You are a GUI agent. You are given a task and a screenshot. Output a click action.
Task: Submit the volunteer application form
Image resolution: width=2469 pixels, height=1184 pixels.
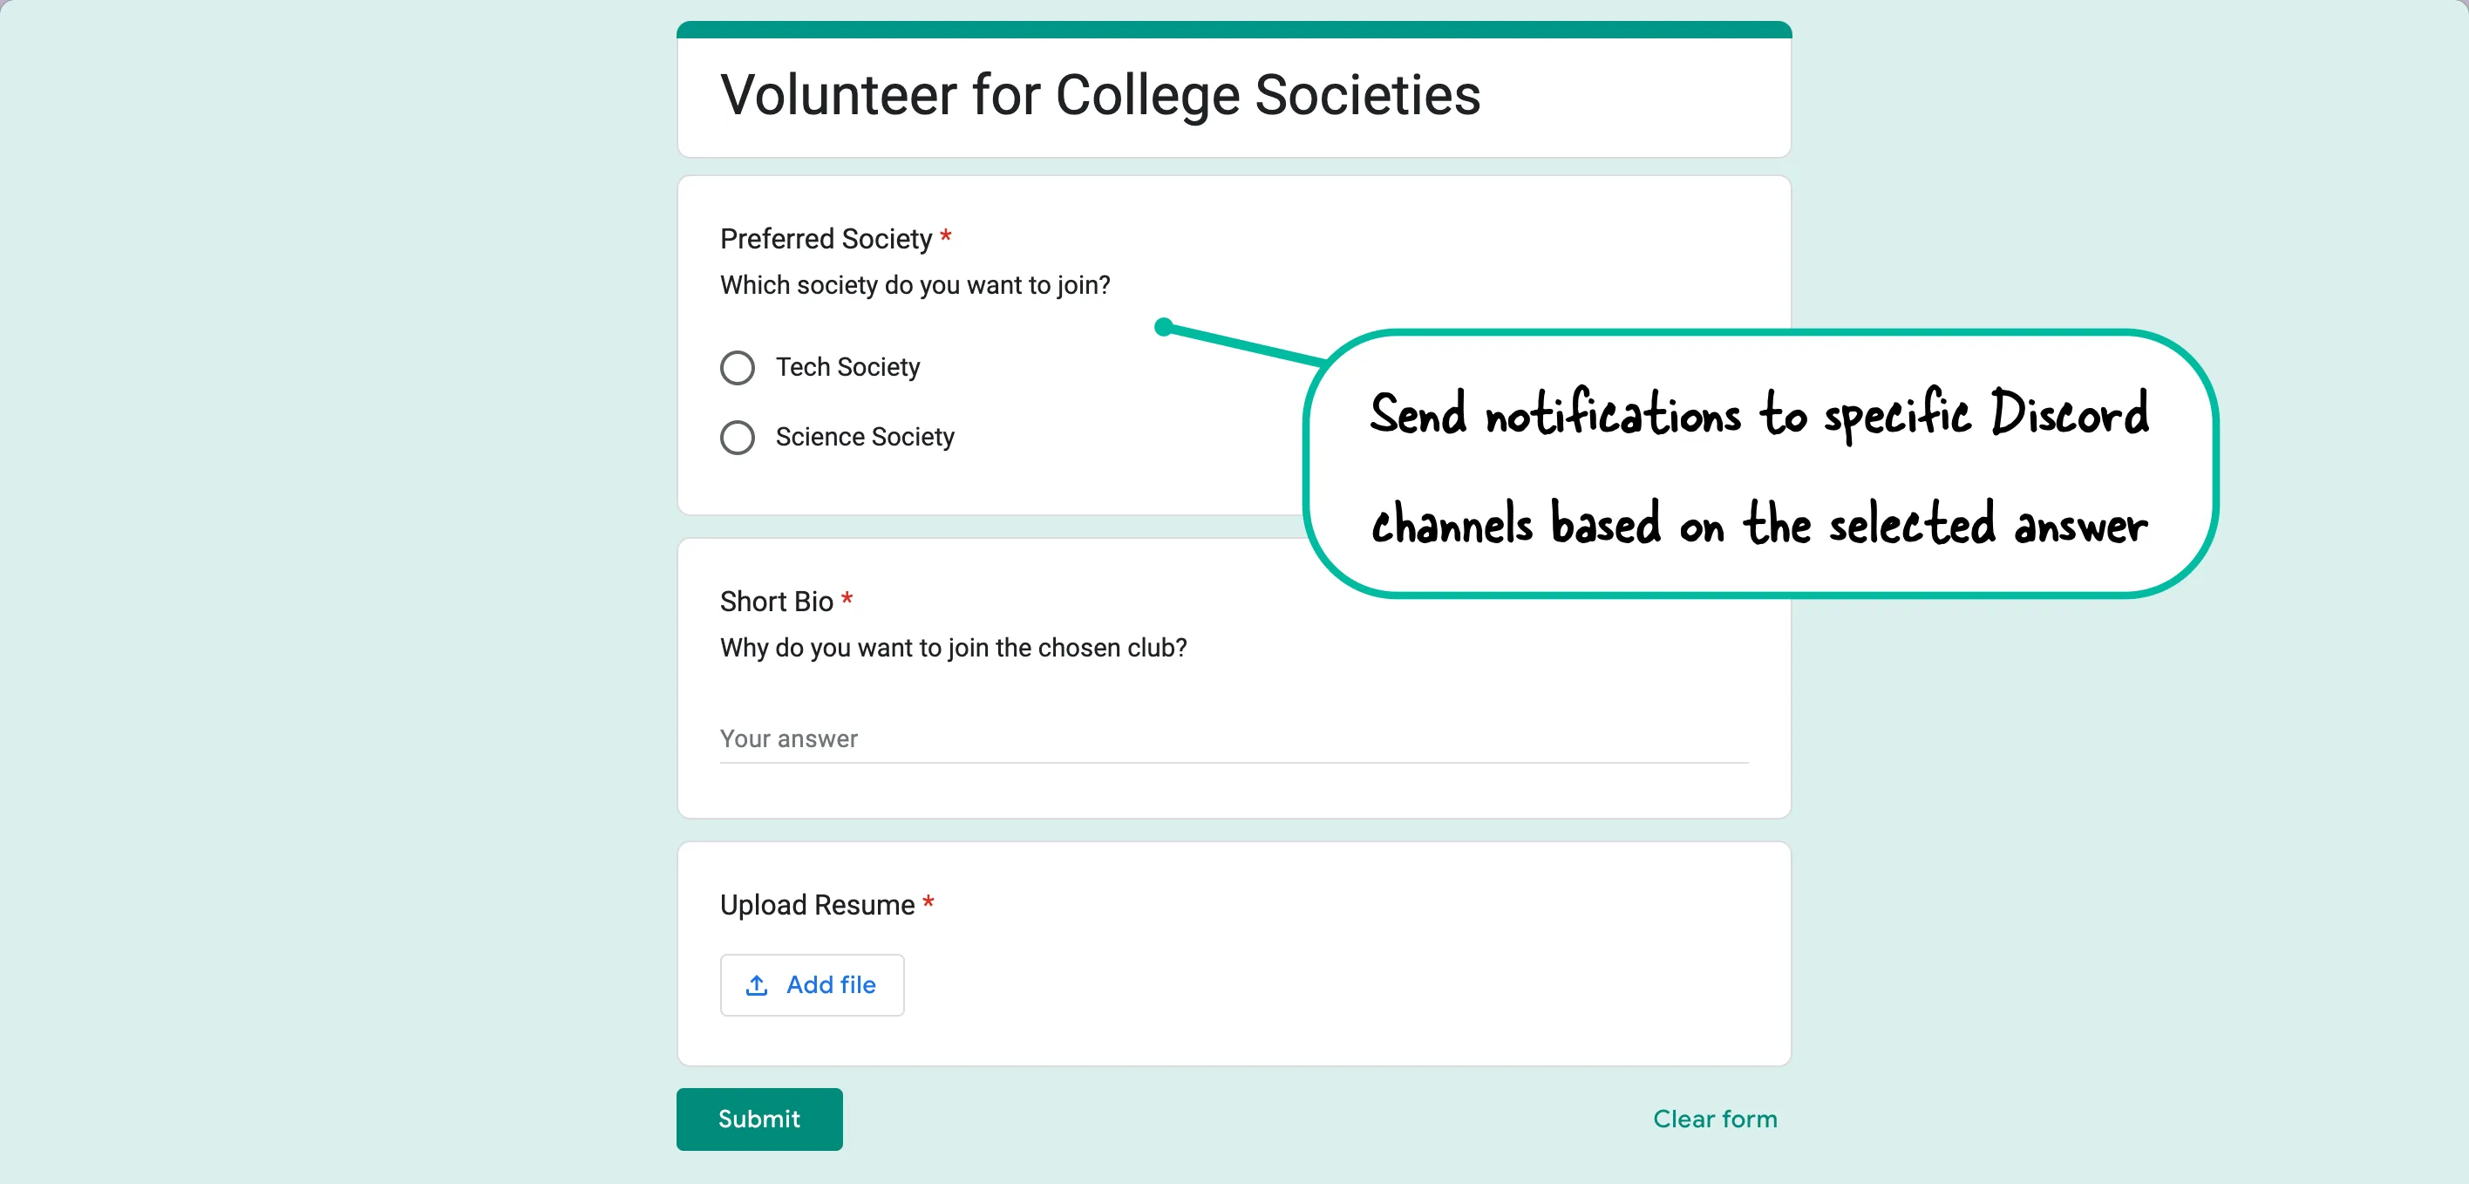(x=758, y=1119)
